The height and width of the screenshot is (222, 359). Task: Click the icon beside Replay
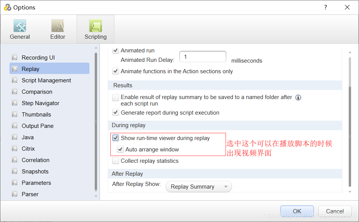(x=15, y=69)
